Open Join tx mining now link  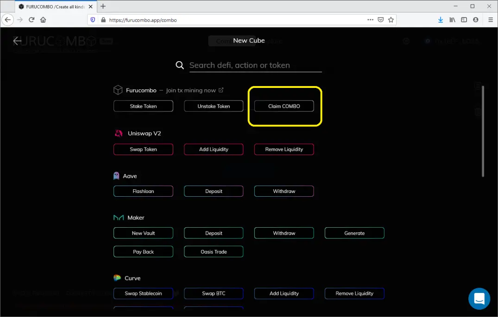(191, 90)
